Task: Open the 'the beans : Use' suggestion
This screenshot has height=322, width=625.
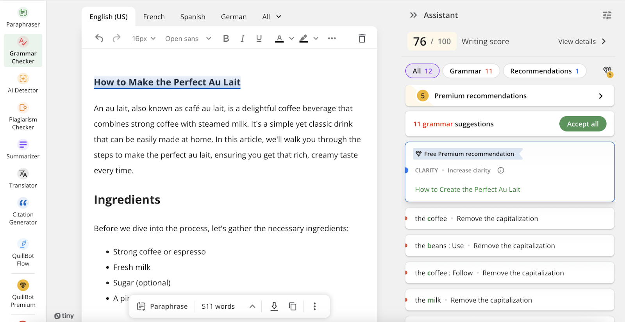Action: (x=510, y=246)
